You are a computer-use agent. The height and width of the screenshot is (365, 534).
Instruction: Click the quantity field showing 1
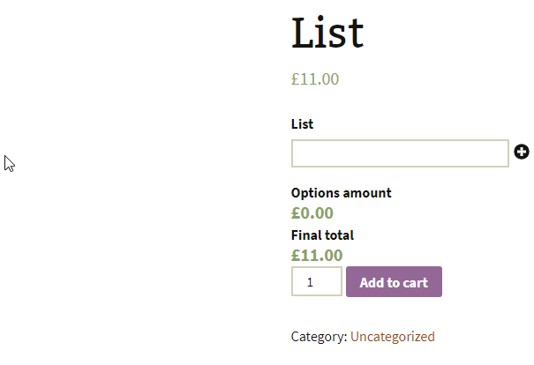(x=316, y=281)
